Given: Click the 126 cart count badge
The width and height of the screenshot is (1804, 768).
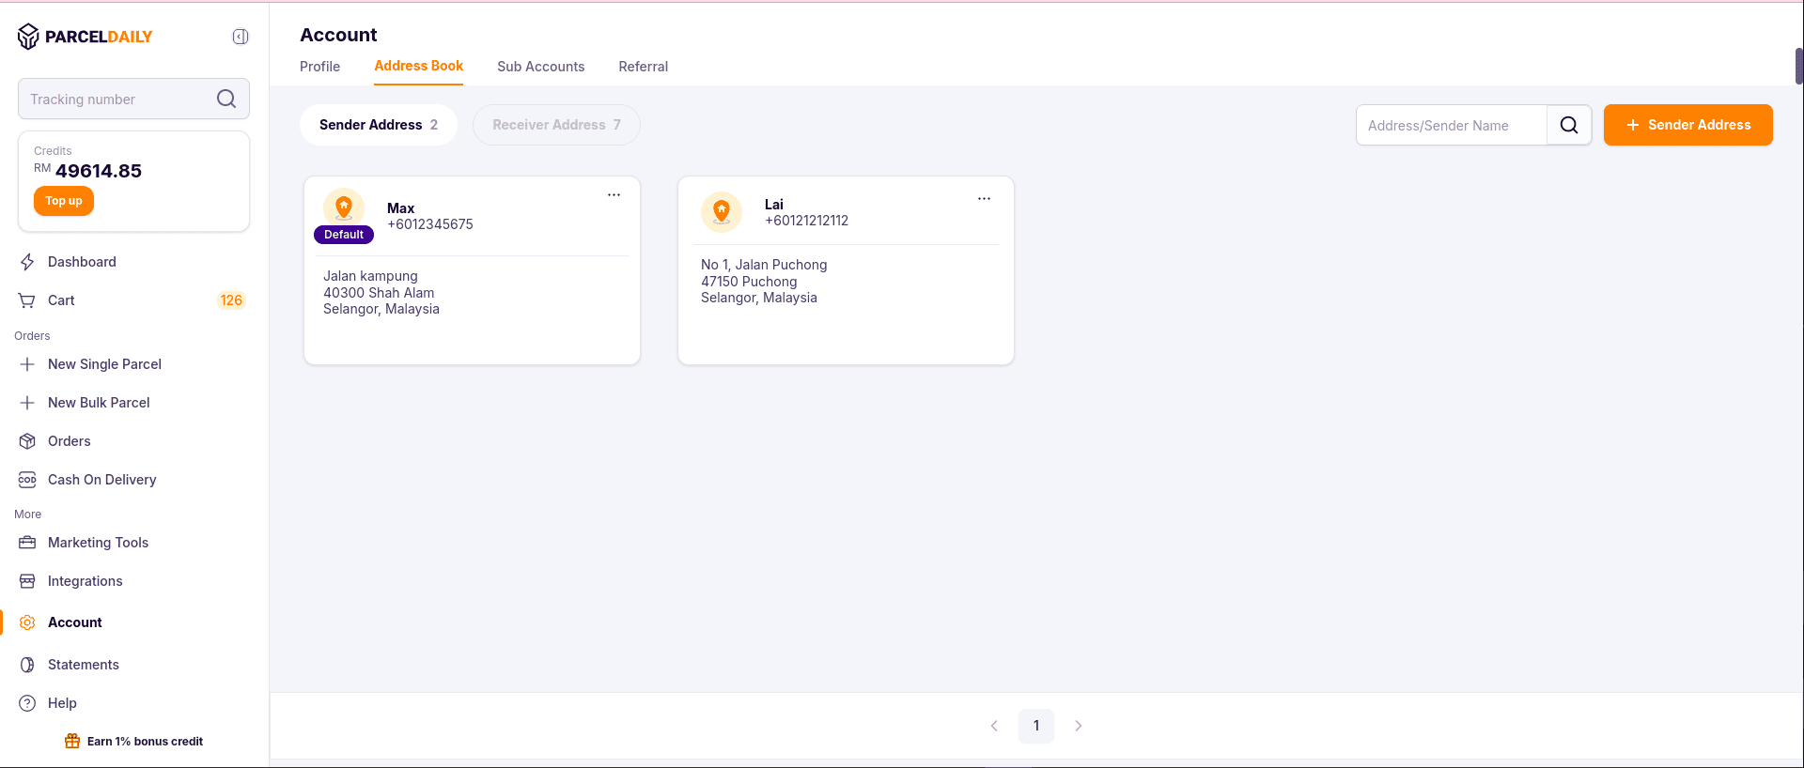Looking at the screenshot, I should [x=231, y=300].
